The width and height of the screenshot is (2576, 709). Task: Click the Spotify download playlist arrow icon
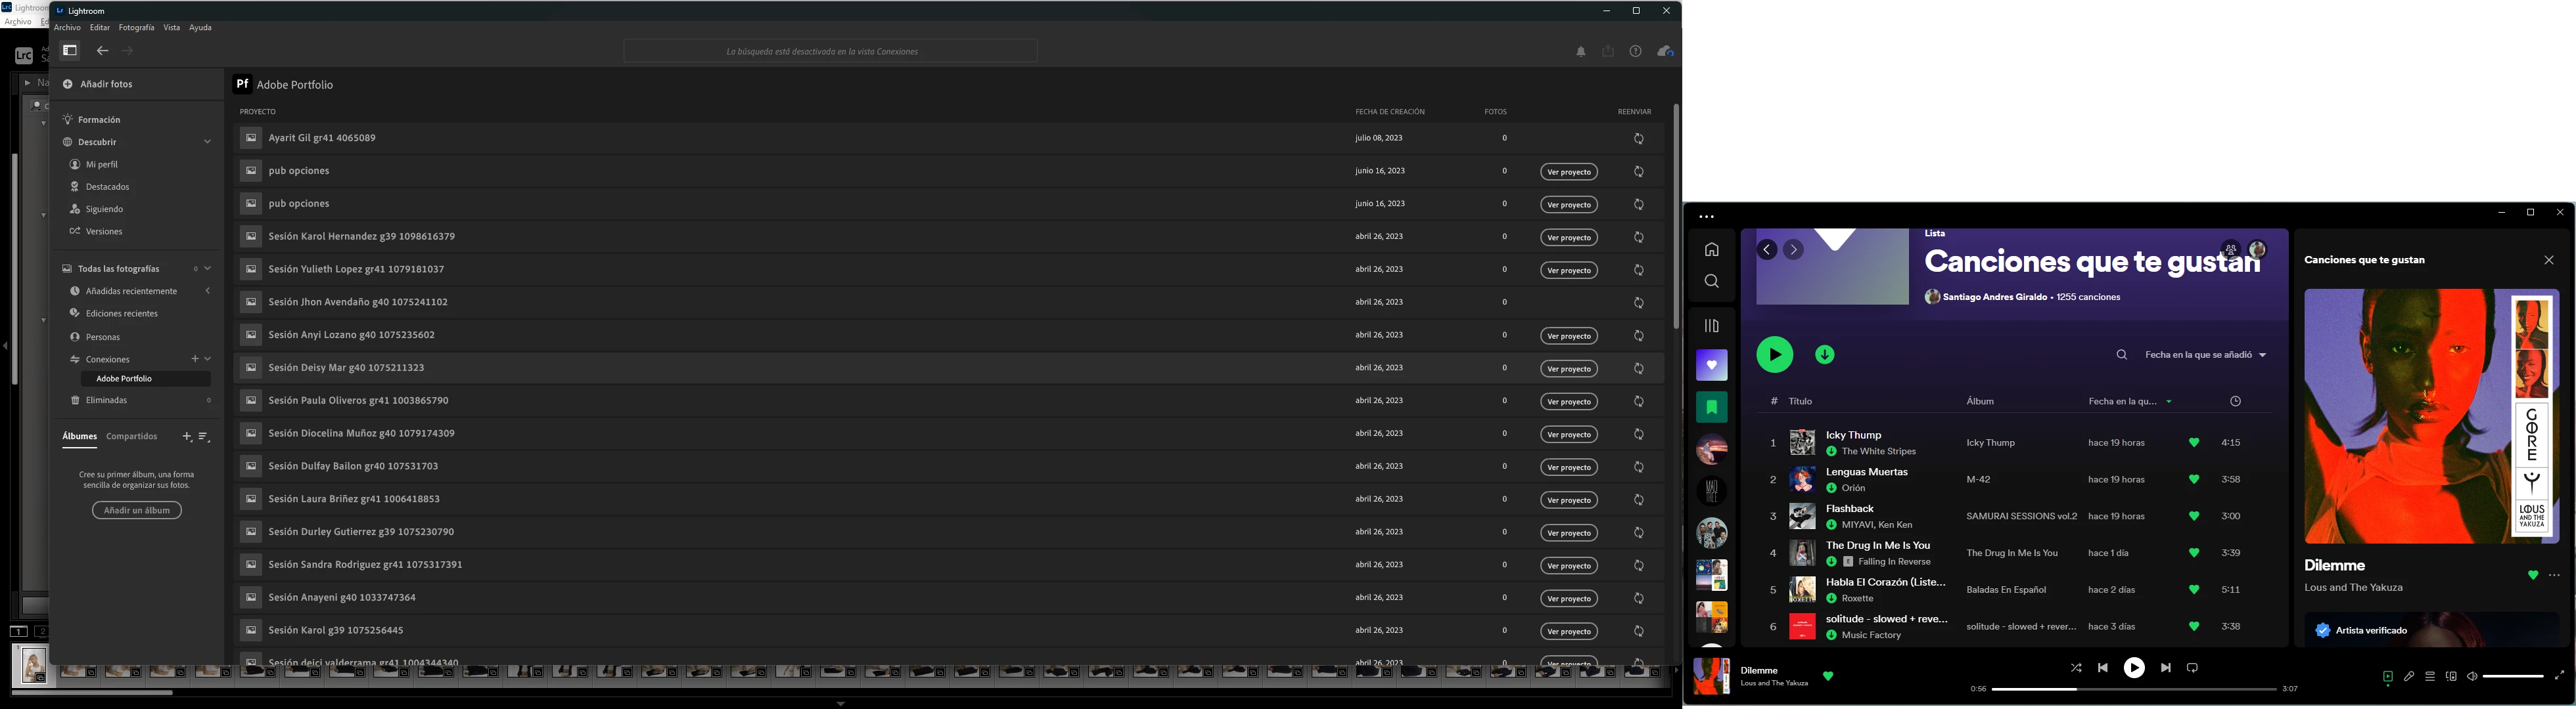pyautogui.click(x=1824, y=354)
